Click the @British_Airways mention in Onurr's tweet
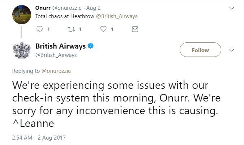This screenshot has width=244, height=145. click(x=117, y=16)
